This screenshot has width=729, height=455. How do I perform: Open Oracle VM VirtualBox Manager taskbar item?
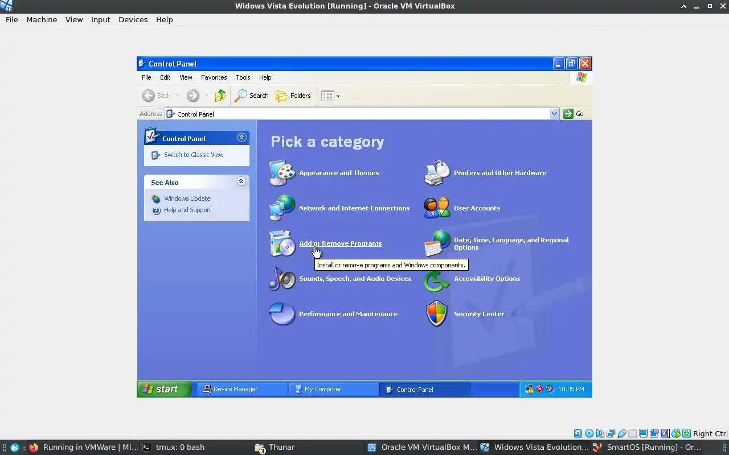(422, 447)
